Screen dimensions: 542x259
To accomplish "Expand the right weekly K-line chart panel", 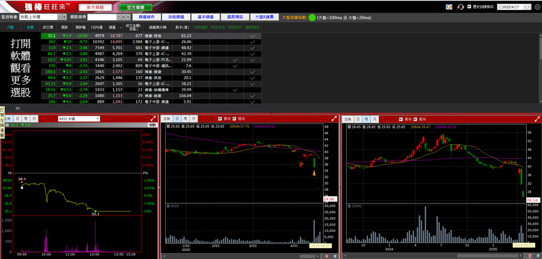I will [x=537, y=119].
